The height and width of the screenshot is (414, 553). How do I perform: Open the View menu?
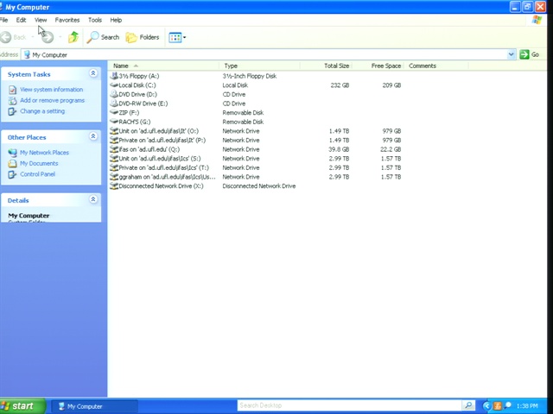[x=41, y=20]
